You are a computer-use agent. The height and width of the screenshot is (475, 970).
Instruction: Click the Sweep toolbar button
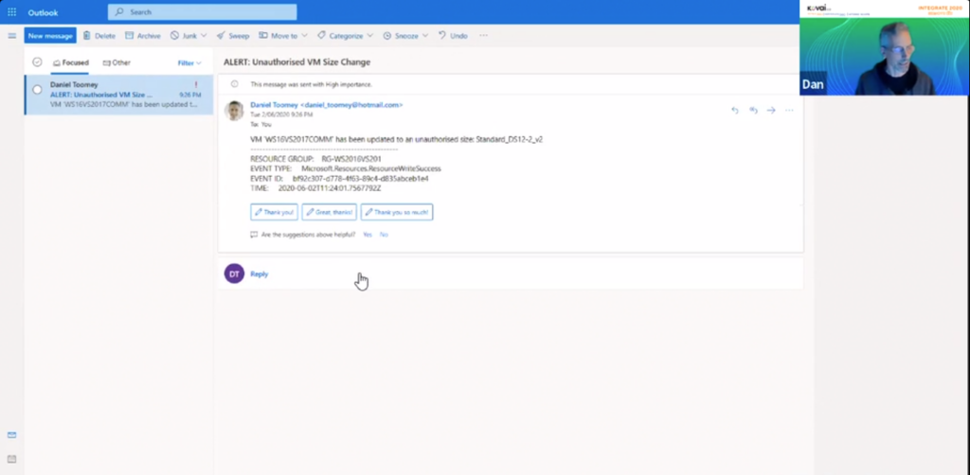[232, 36]
